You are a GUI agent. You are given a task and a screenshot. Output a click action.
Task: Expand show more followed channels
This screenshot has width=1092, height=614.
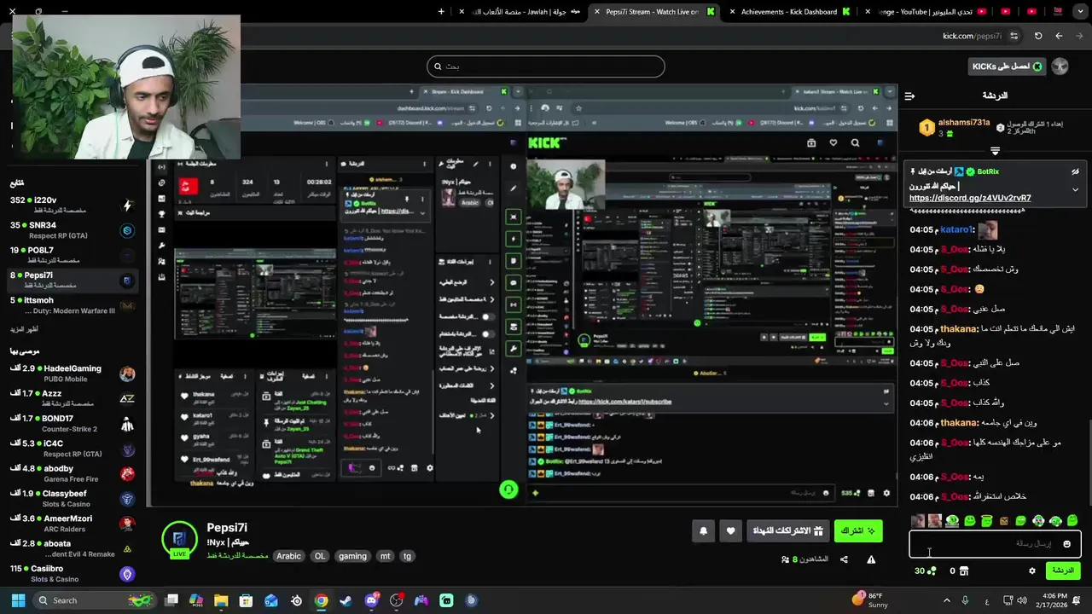[24, 329]
